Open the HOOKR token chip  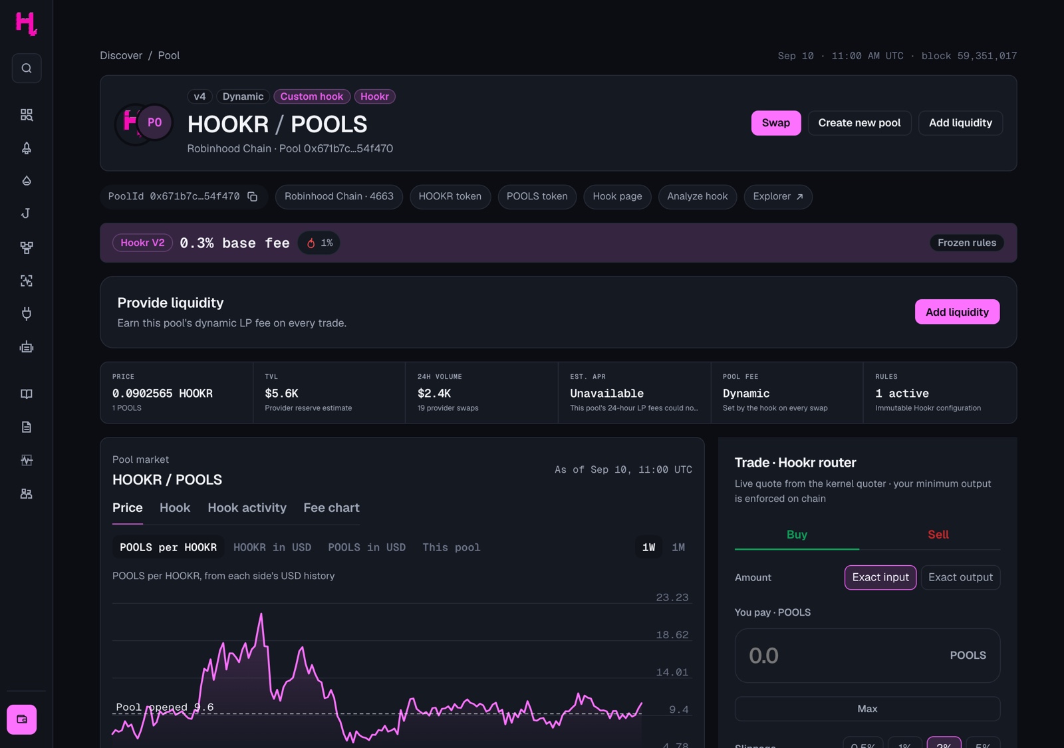450,197
